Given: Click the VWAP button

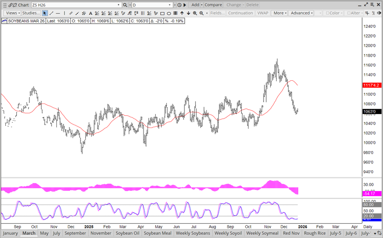Looking at the screenshot, I should click(262, 13).
